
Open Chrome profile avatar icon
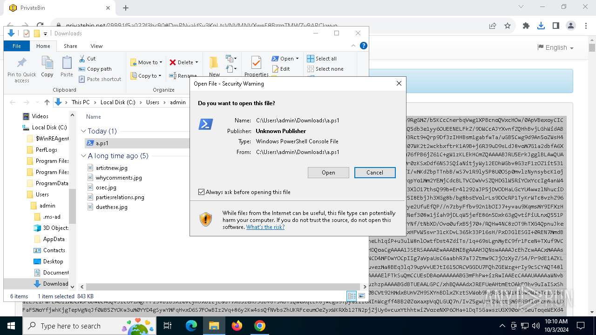[571, 26]
